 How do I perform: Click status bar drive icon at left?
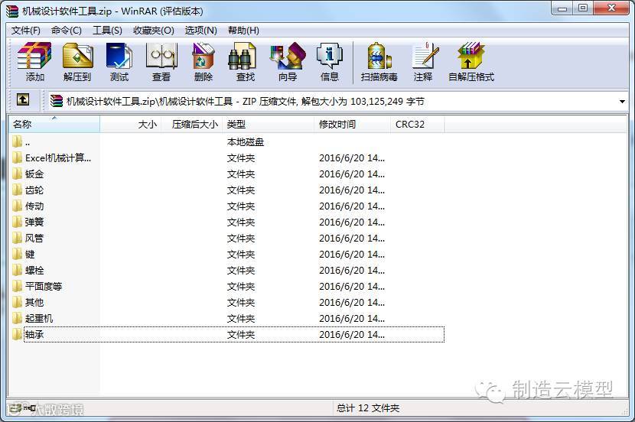pyautogui.click(x=15, y=409)
